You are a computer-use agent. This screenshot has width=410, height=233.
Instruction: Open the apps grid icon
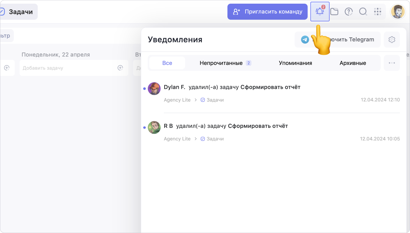[377, 12]
